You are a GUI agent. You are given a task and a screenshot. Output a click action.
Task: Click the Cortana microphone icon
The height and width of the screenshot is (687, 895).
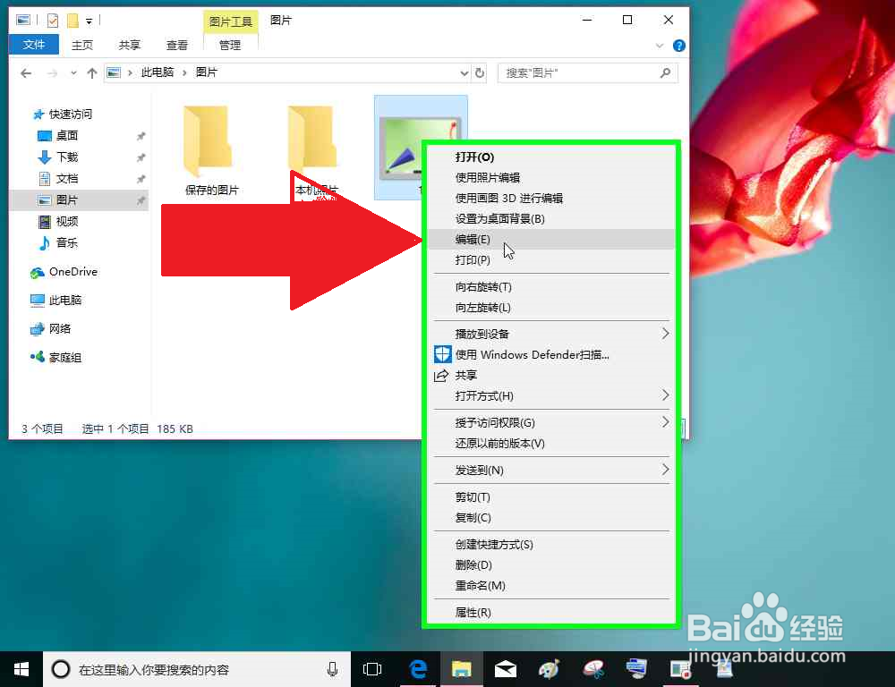[x=332, y=669]
